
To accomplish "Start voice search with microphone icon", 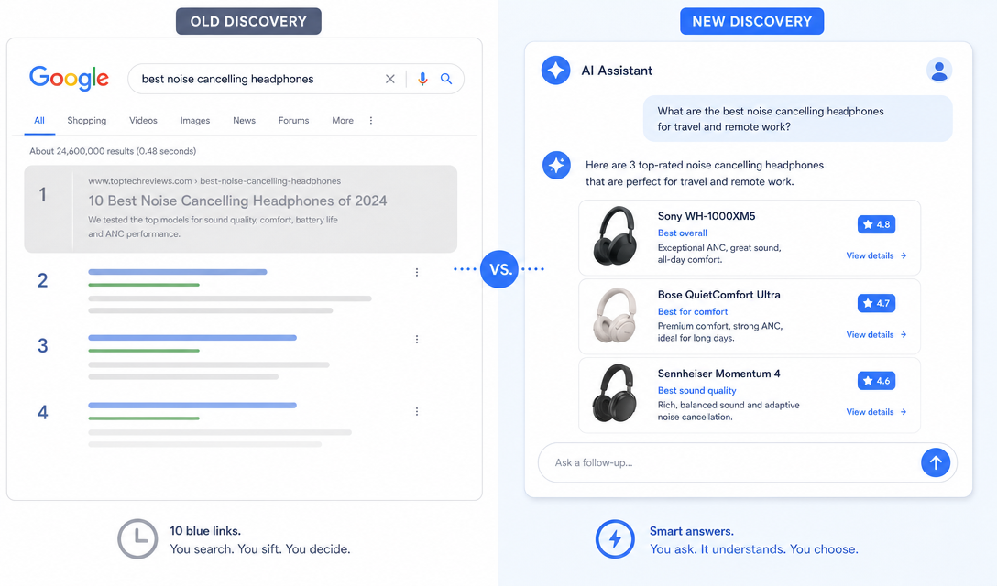I will point(422,79).
